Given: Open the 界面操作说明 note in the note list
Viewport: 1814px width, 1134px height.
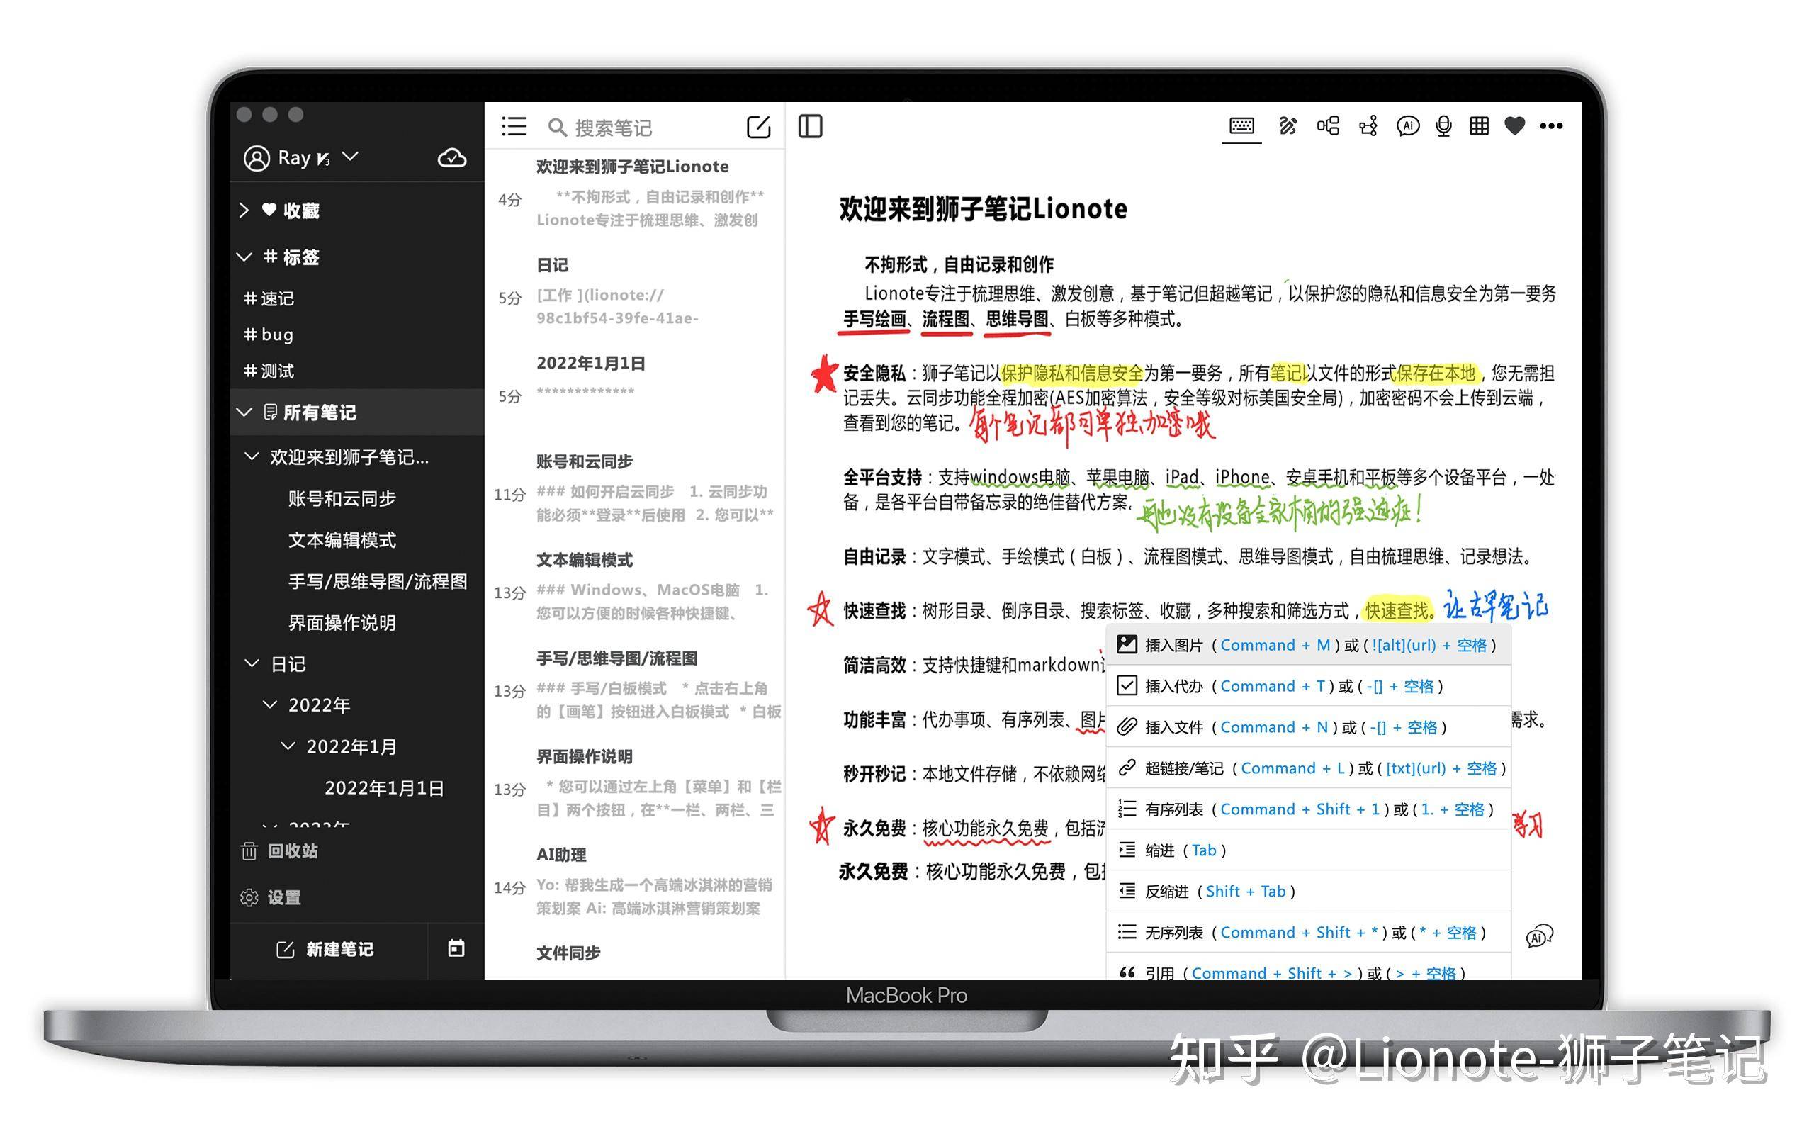Looking at the screenshot, I should click(636, 782).
